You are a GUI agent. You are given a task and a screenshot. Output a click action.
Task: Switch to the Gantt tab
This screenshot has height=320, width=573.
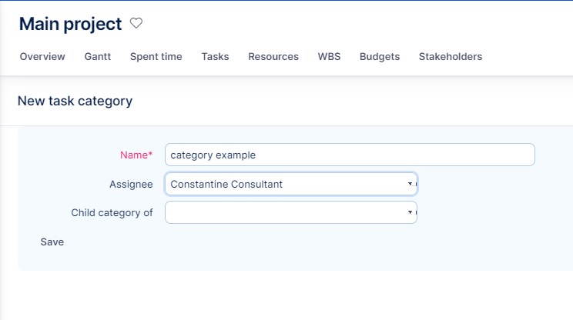pos(98,57)
